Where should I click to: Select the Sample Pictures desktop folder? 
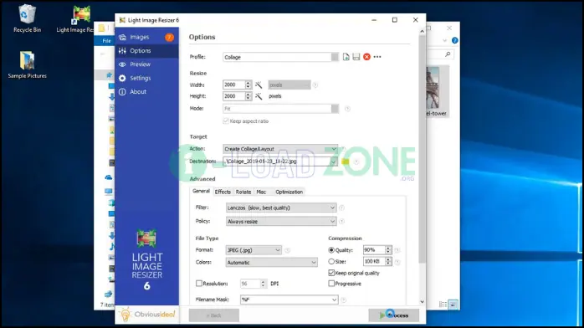pos(27,64)
